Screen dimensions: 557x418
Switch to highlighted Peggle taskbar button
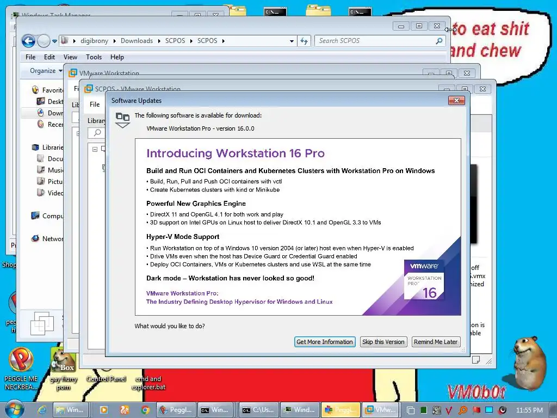341,410
